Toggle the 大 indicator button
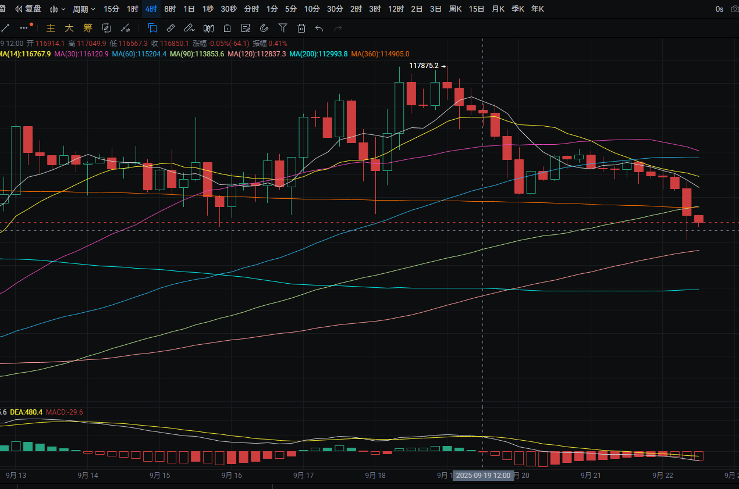Screen dimensions: 739x489 69,28
